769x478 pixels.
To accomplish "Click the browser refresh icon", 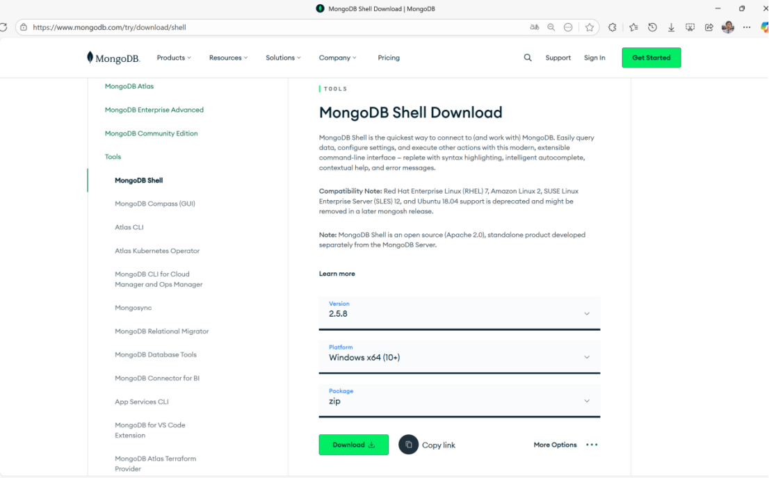I will [x=3, y=28].
